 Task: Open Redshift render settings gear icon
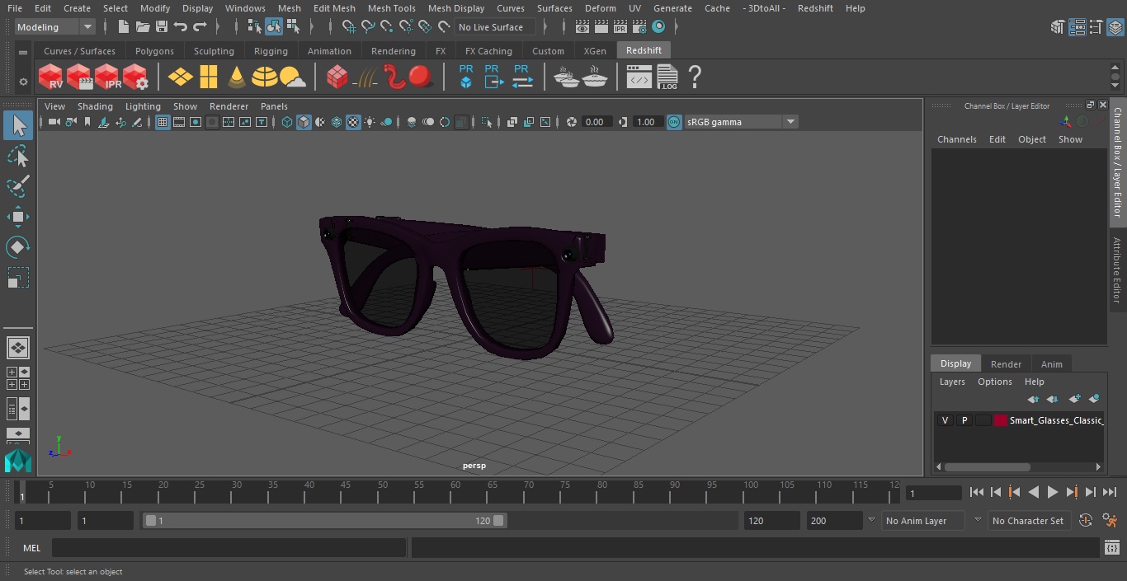[x=135, y=77]
